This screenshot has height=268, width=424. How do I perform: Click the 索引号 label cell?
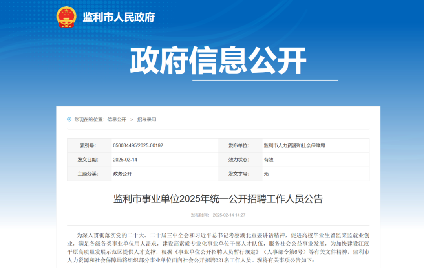tap(89, 146)
